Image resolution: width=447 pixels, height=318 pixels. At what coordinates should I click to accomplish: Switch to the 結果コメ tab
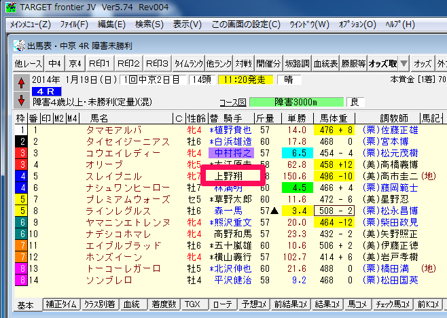[327, 304]
